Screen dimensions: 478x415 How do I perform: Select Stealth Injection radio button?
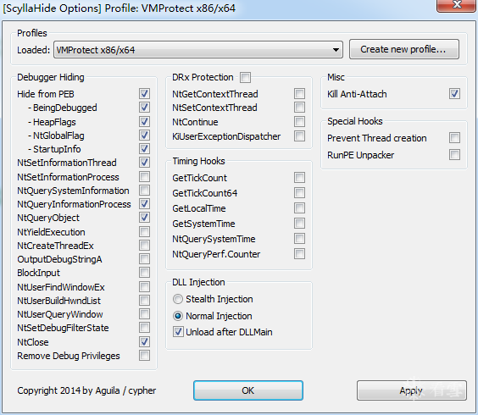pos(178,299)
